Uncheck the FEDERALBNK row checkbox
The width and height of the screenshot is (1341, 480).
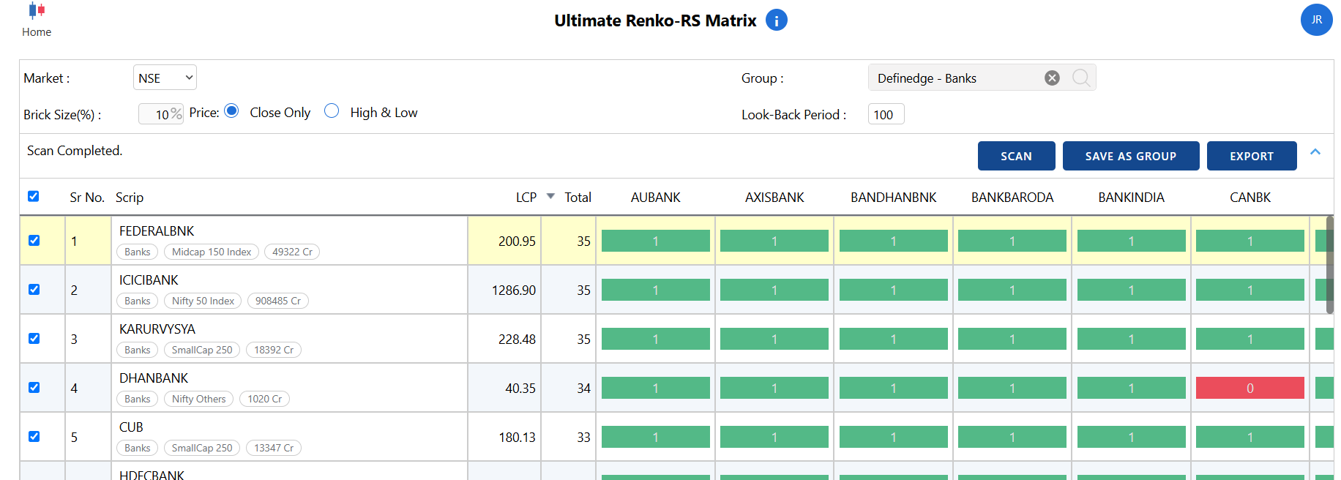pos(34,240)
